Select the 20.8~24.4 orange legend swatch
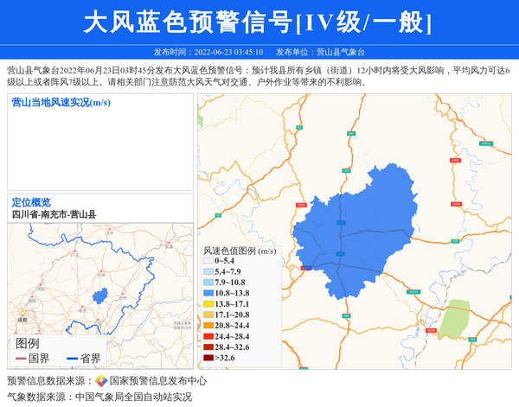This screenshot has height=407, width=519. (x=208, y=325)
